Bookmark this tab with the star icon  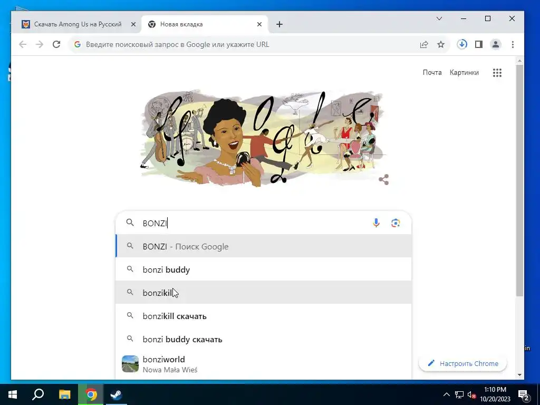pyautogui.click(x=441, y=44)
